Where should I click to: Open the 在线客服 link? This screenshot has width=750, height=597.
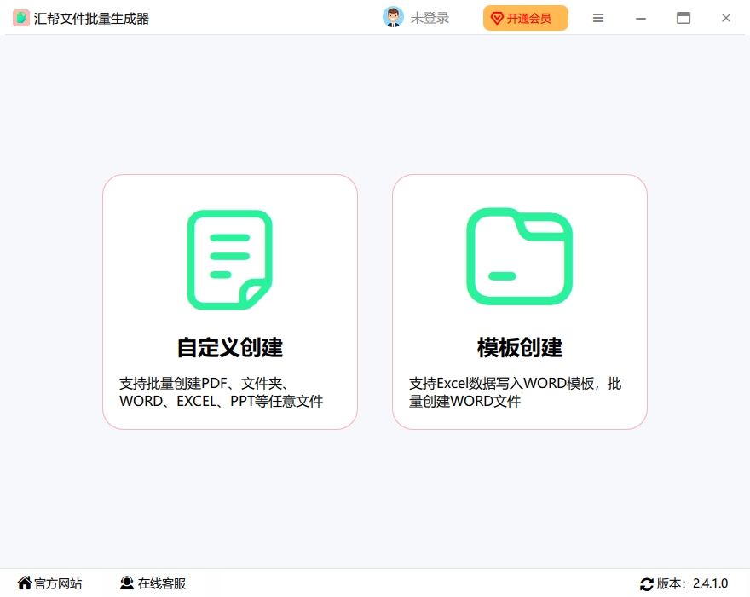tap(162, 583)
